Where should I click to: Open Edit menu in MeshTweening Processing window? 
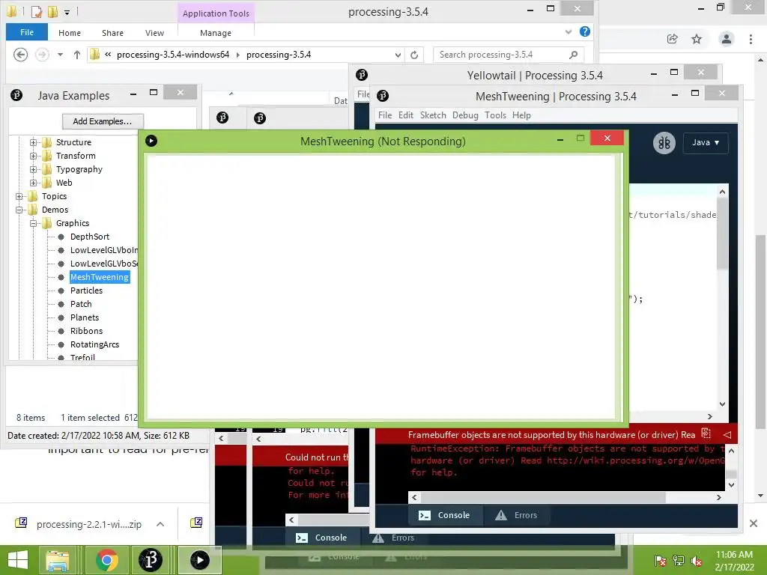405,115
